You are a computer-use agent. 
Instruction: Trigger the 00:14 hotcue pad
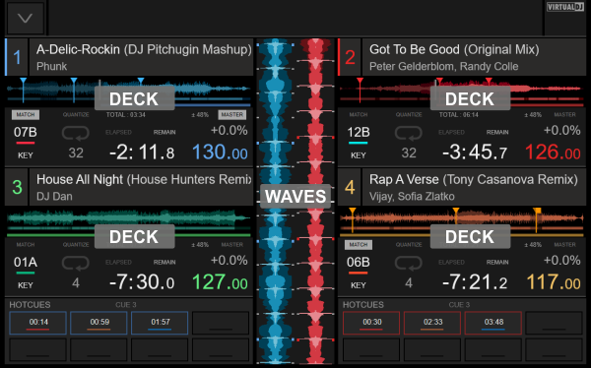[38, 323]
